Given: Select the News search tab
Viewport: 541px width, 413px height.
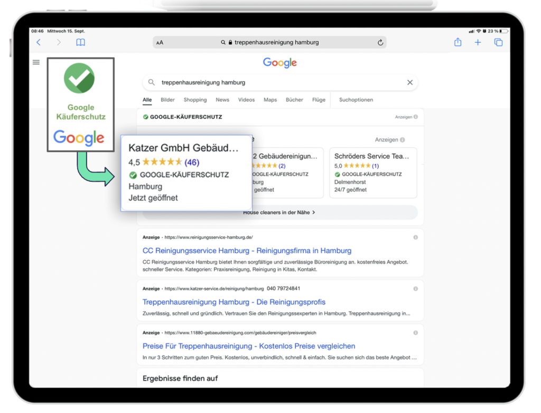Looking at the screenshot, I should (x=222, y=100).
